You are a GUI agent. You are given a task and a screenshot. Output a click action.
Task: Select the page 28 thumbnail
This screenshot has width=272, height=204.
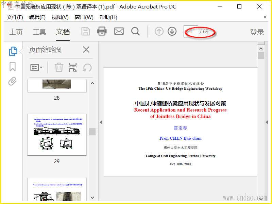(x=57, y=86)
